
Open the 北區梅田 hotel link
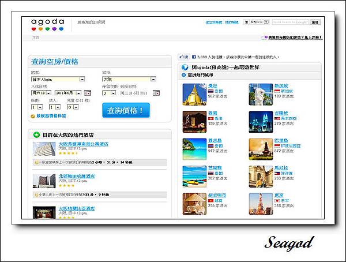[77, 176]
